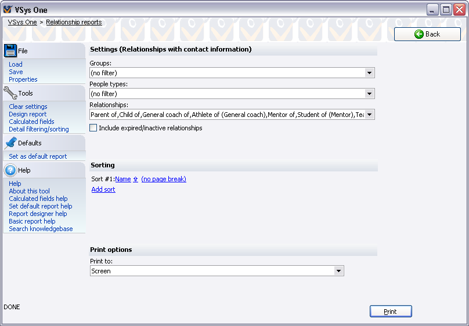Close the VSys One window
Screen dimensions: 469x326
[459, 10]
